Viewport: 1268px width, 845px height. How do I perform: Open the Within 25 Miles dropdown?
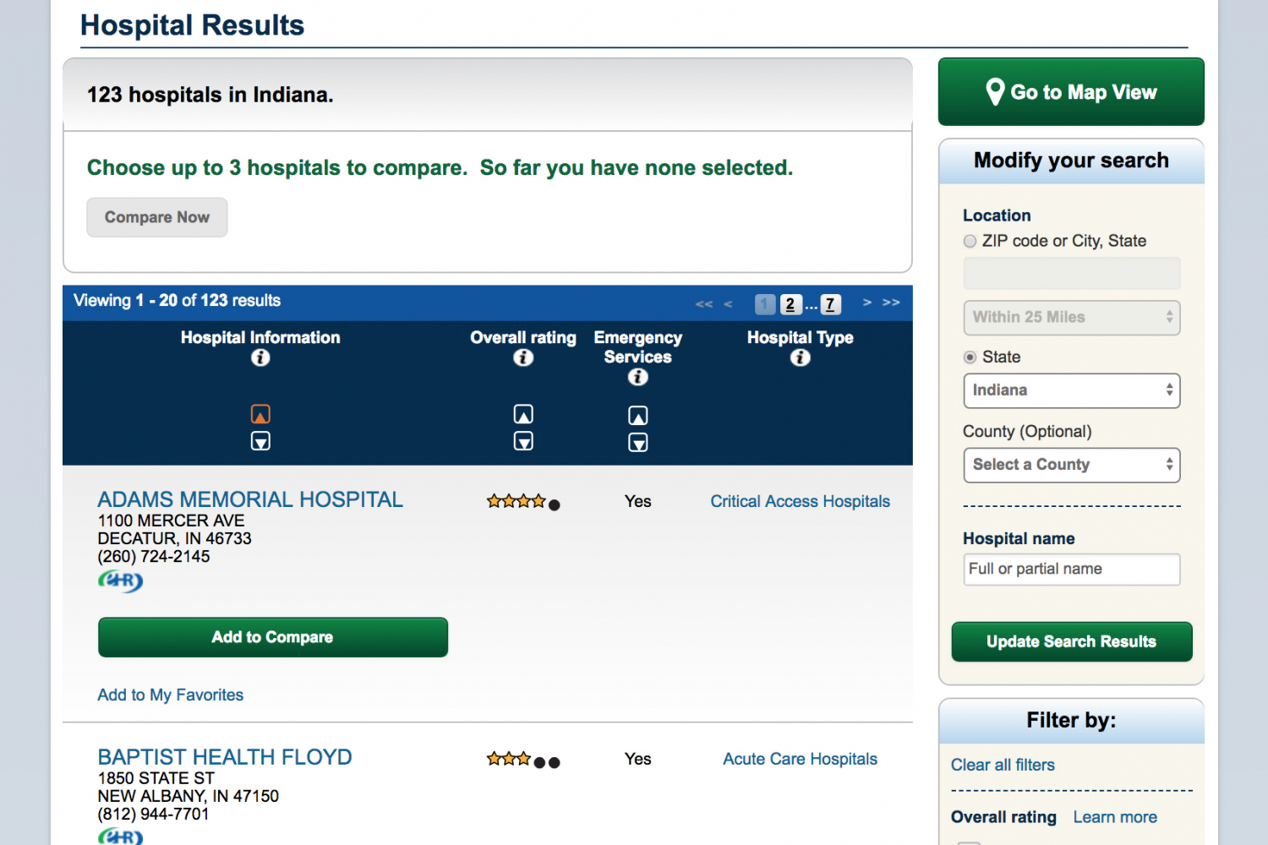click(x=1072, y=318)
